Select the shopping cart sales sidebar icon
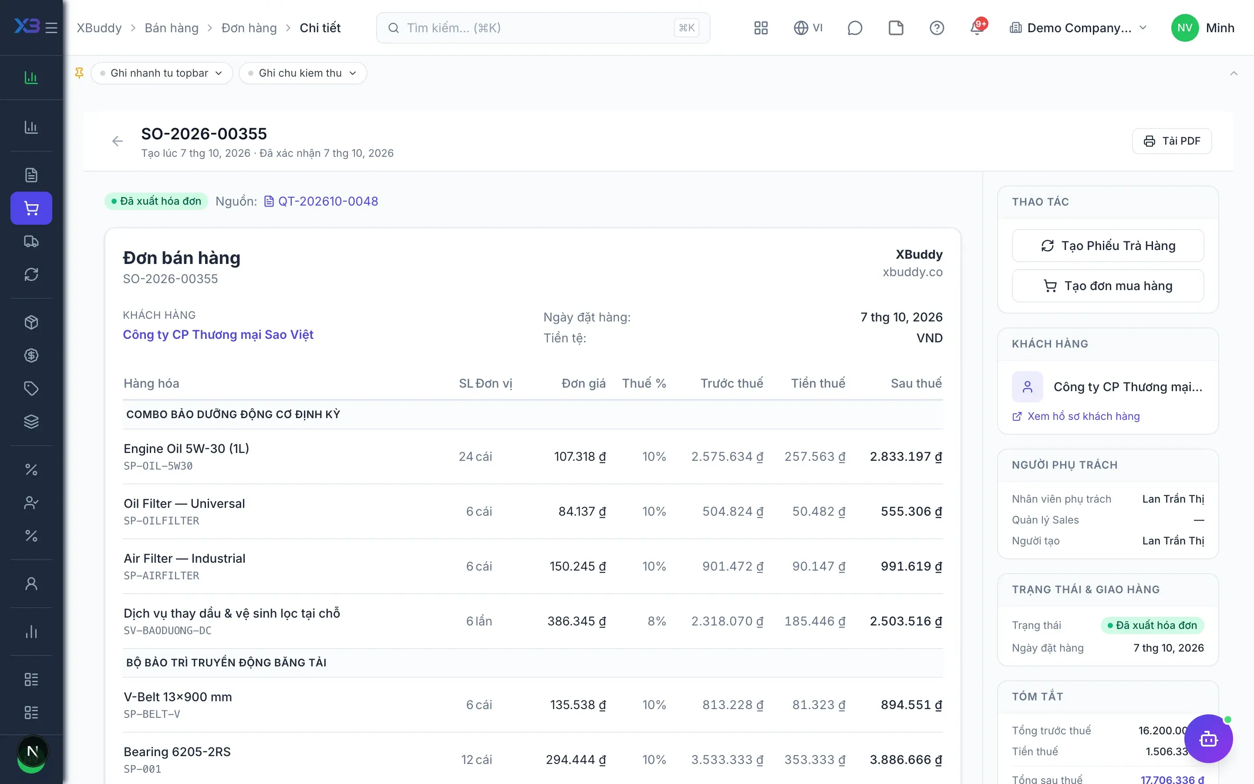Image resolution: width=1254 pixels, height=784 pixels. tap(32, 209)
